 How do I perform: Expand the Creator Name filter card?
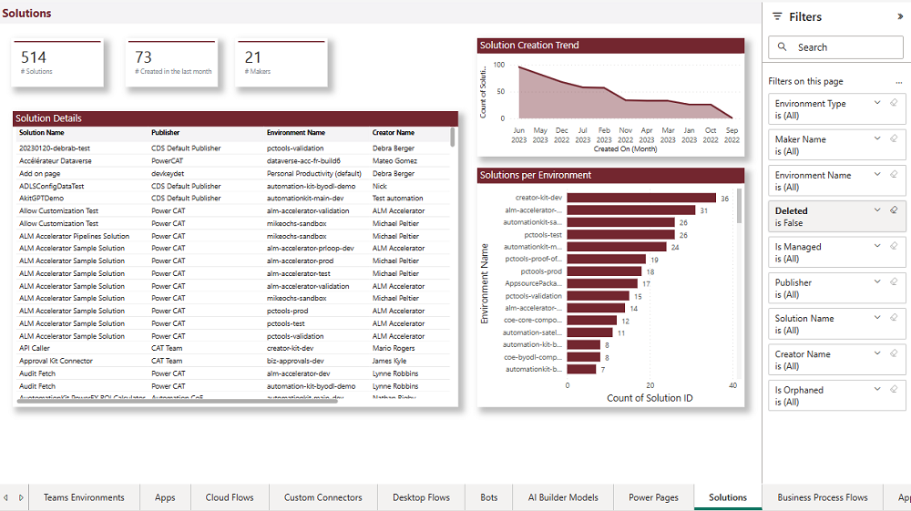[x=877, y=353]
